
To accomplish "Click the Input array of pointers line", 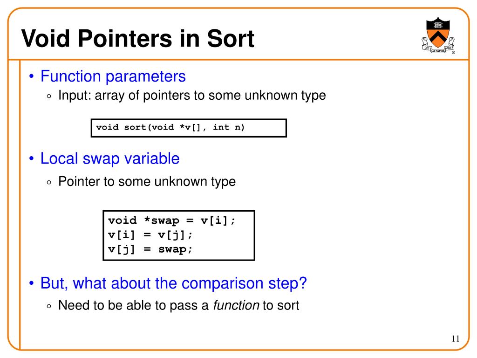I will pos(192,95).
